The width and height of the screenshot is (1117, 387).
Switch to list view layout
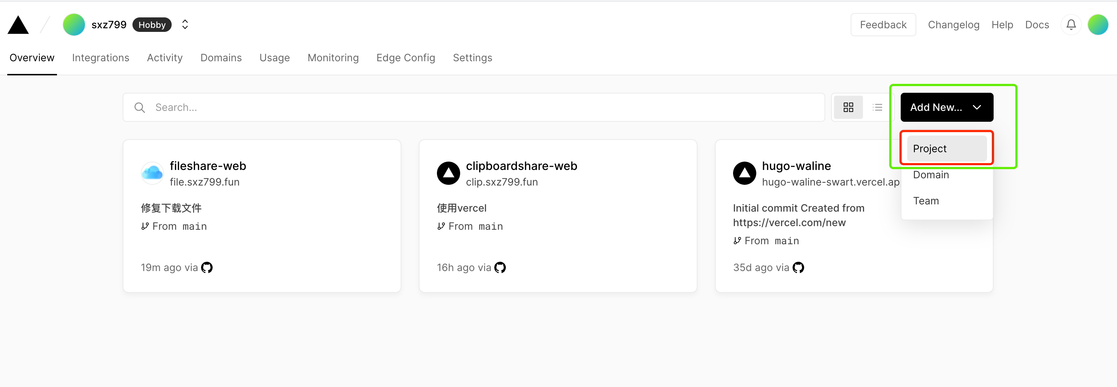pyautogui.click(x=877, y=107)
